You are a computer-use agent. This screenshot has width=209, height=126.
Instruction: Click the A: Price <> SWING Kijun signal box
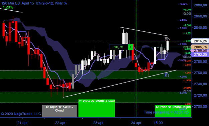tap(173, 111)
